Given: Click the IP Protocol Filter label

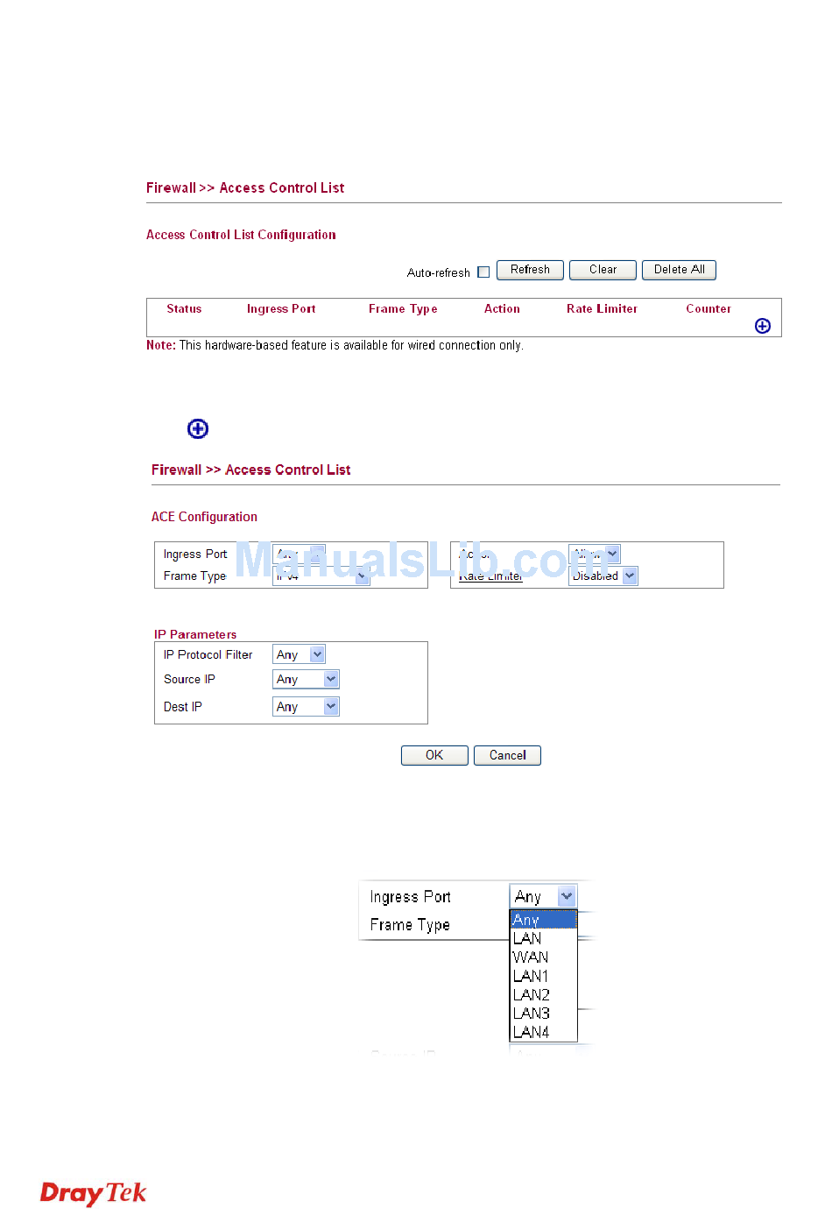Looking at the screenshot, I should [x=208, y=654].
